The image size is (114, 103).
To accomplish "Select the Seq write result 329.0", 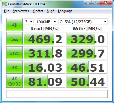I will coord(87,39).
